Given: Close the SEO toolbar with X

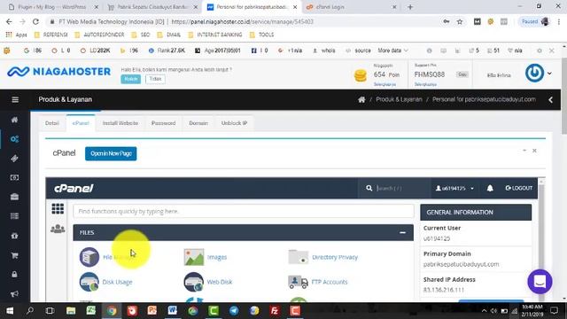Looking at the screenshot, I should (x=552, y=51).
